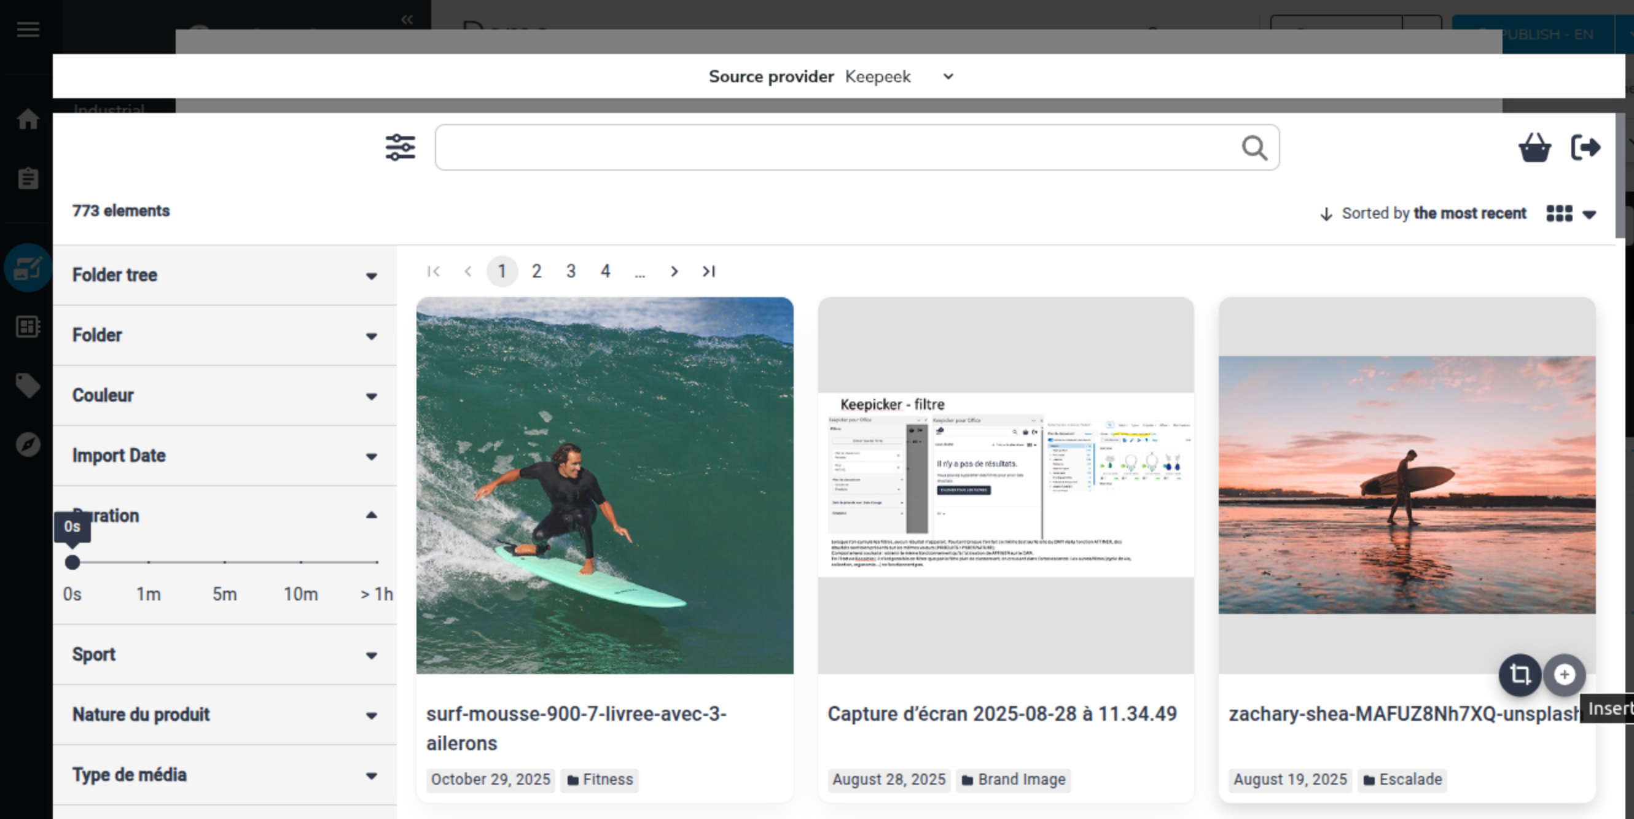Open the hamburger menu icon
The width and height of the screenshot is (1634, 819).
point(28,29)
